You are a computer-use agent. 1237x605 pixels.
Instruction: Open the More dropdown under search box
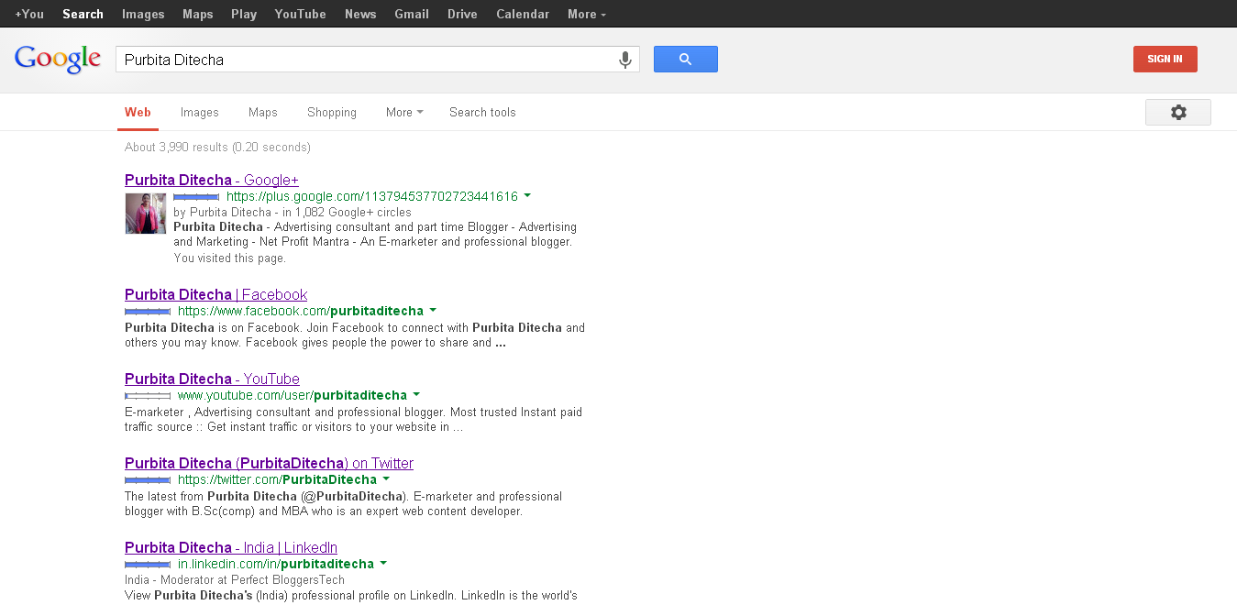pos(404,112)
